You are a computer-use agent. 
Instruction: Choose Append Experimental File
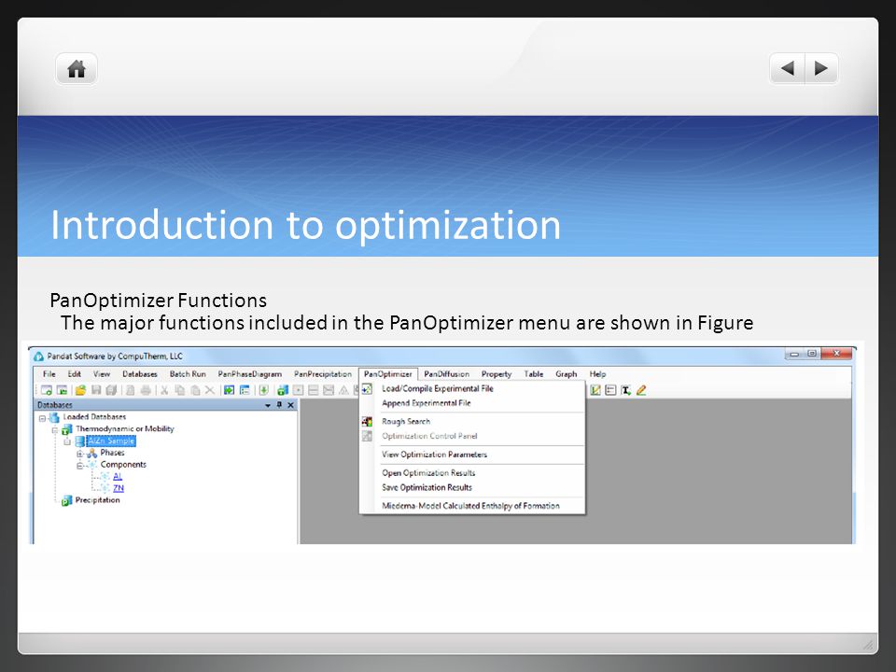[472, 403]
